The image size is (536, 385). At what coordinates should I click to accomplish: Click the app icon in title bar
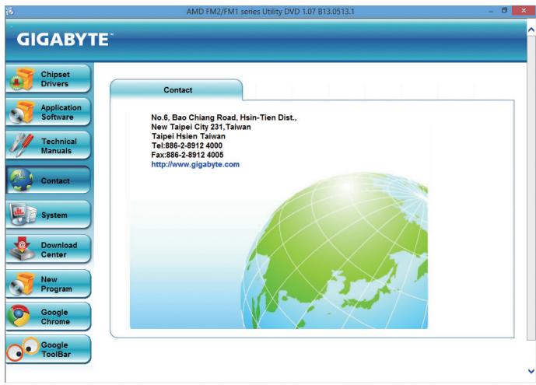click(10, 11)
